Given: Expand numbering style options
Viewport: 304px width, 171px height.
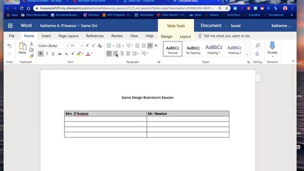Looking at the screenshot, I should pyautogui.click(x=123, y=46).
